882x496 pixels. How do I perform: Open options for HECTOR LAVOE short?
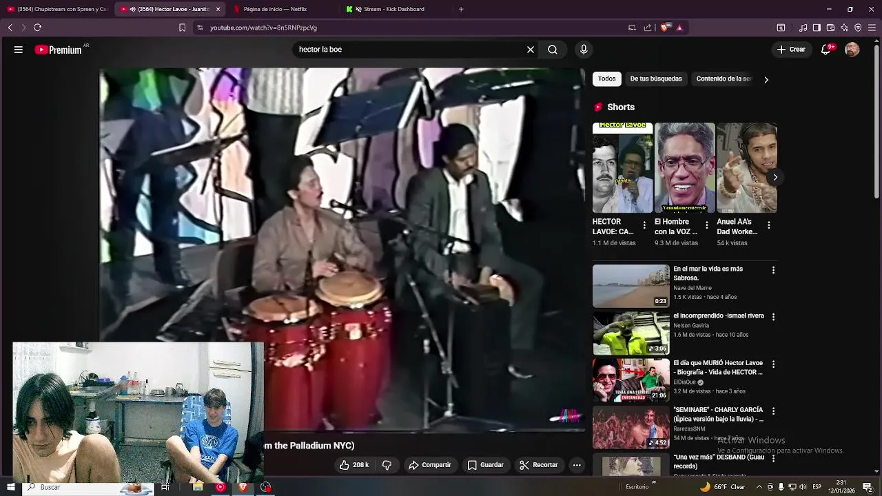[644, 225]
